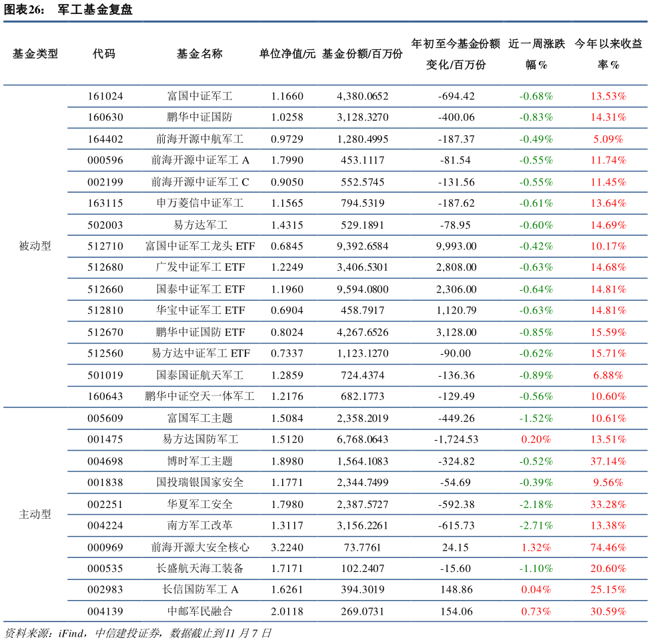Click the -2.18% green value
This screenshot has width=651, height=642.
536,504
